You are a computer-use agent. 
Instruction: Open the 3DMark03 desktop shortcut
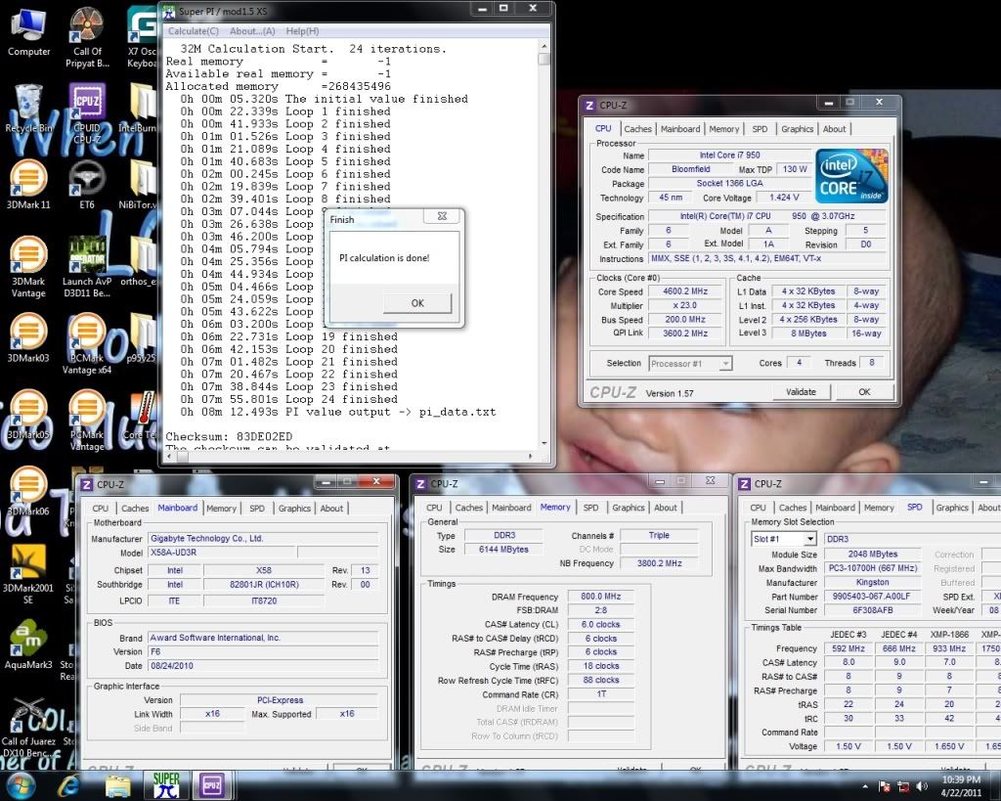[x=28, y=338]
